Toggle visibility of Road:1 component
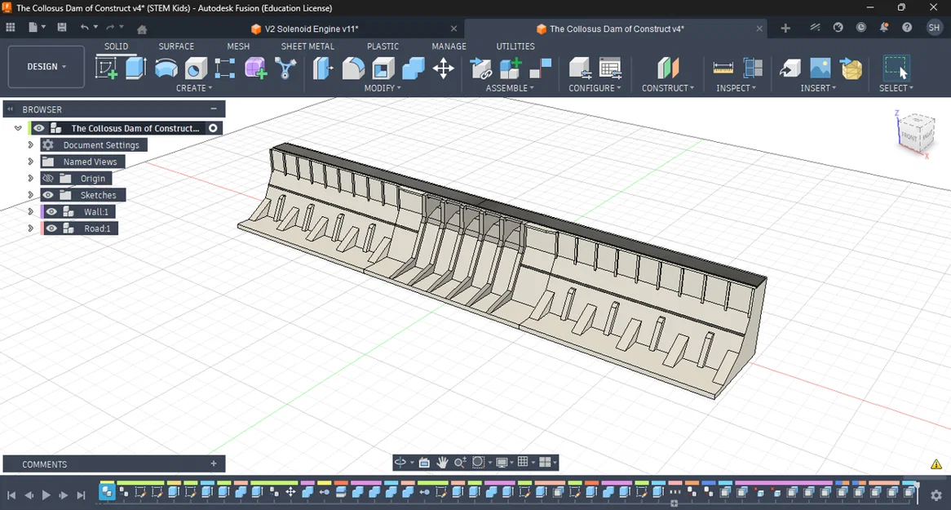 pyautogui.click(x=51, y=228)
